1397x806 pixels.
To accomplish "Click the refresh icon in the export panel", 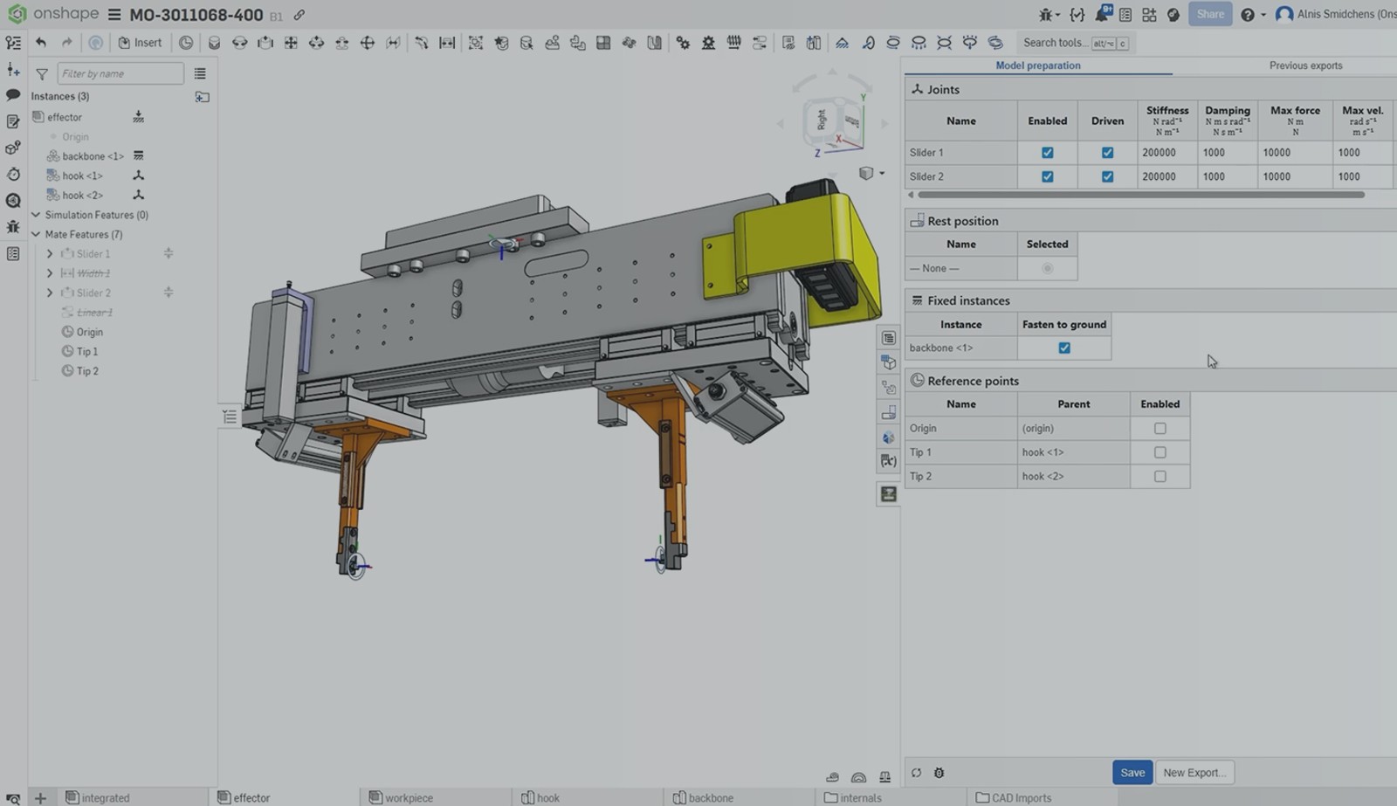I will coord(916,773).
